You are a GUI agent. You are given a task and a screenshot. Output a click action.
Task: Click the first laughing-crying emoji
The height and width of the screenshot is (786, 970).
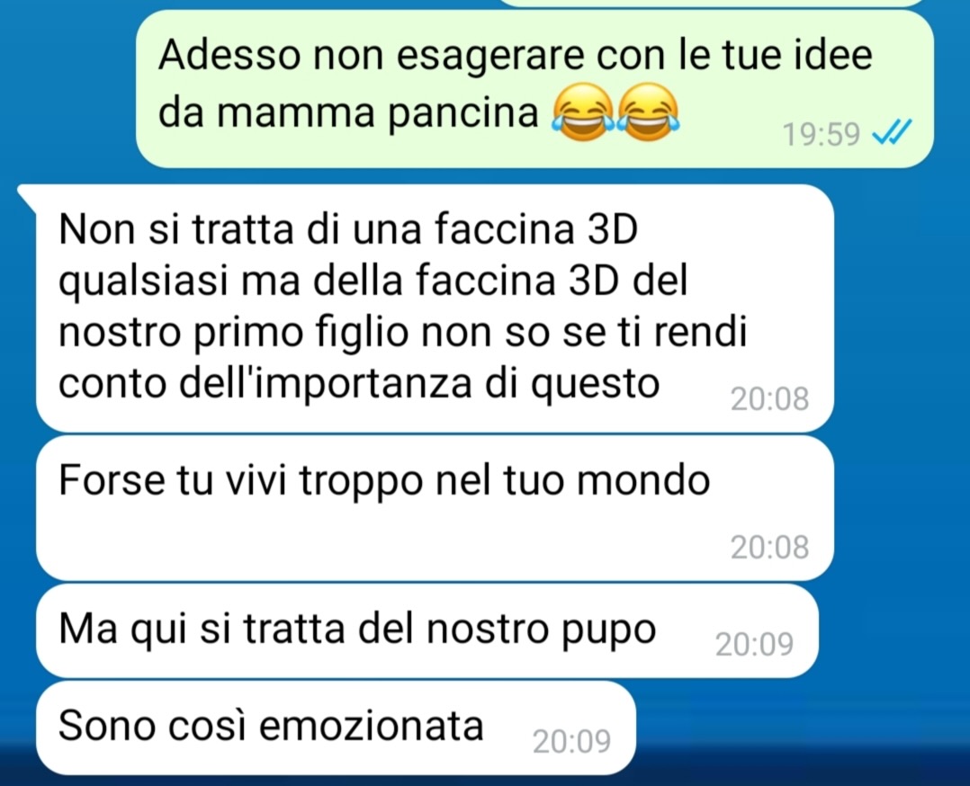pyautogui.click(x=584, y=112)
